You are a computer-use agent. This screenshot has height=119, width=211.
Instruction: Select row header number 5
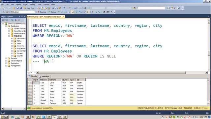click(30, 95)
